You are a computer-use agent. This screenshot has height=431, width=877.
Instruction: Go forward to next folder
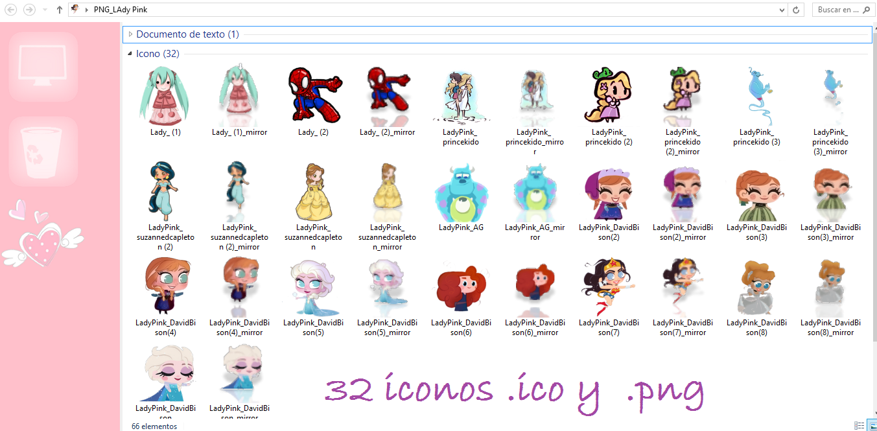[x=29, y=10]
